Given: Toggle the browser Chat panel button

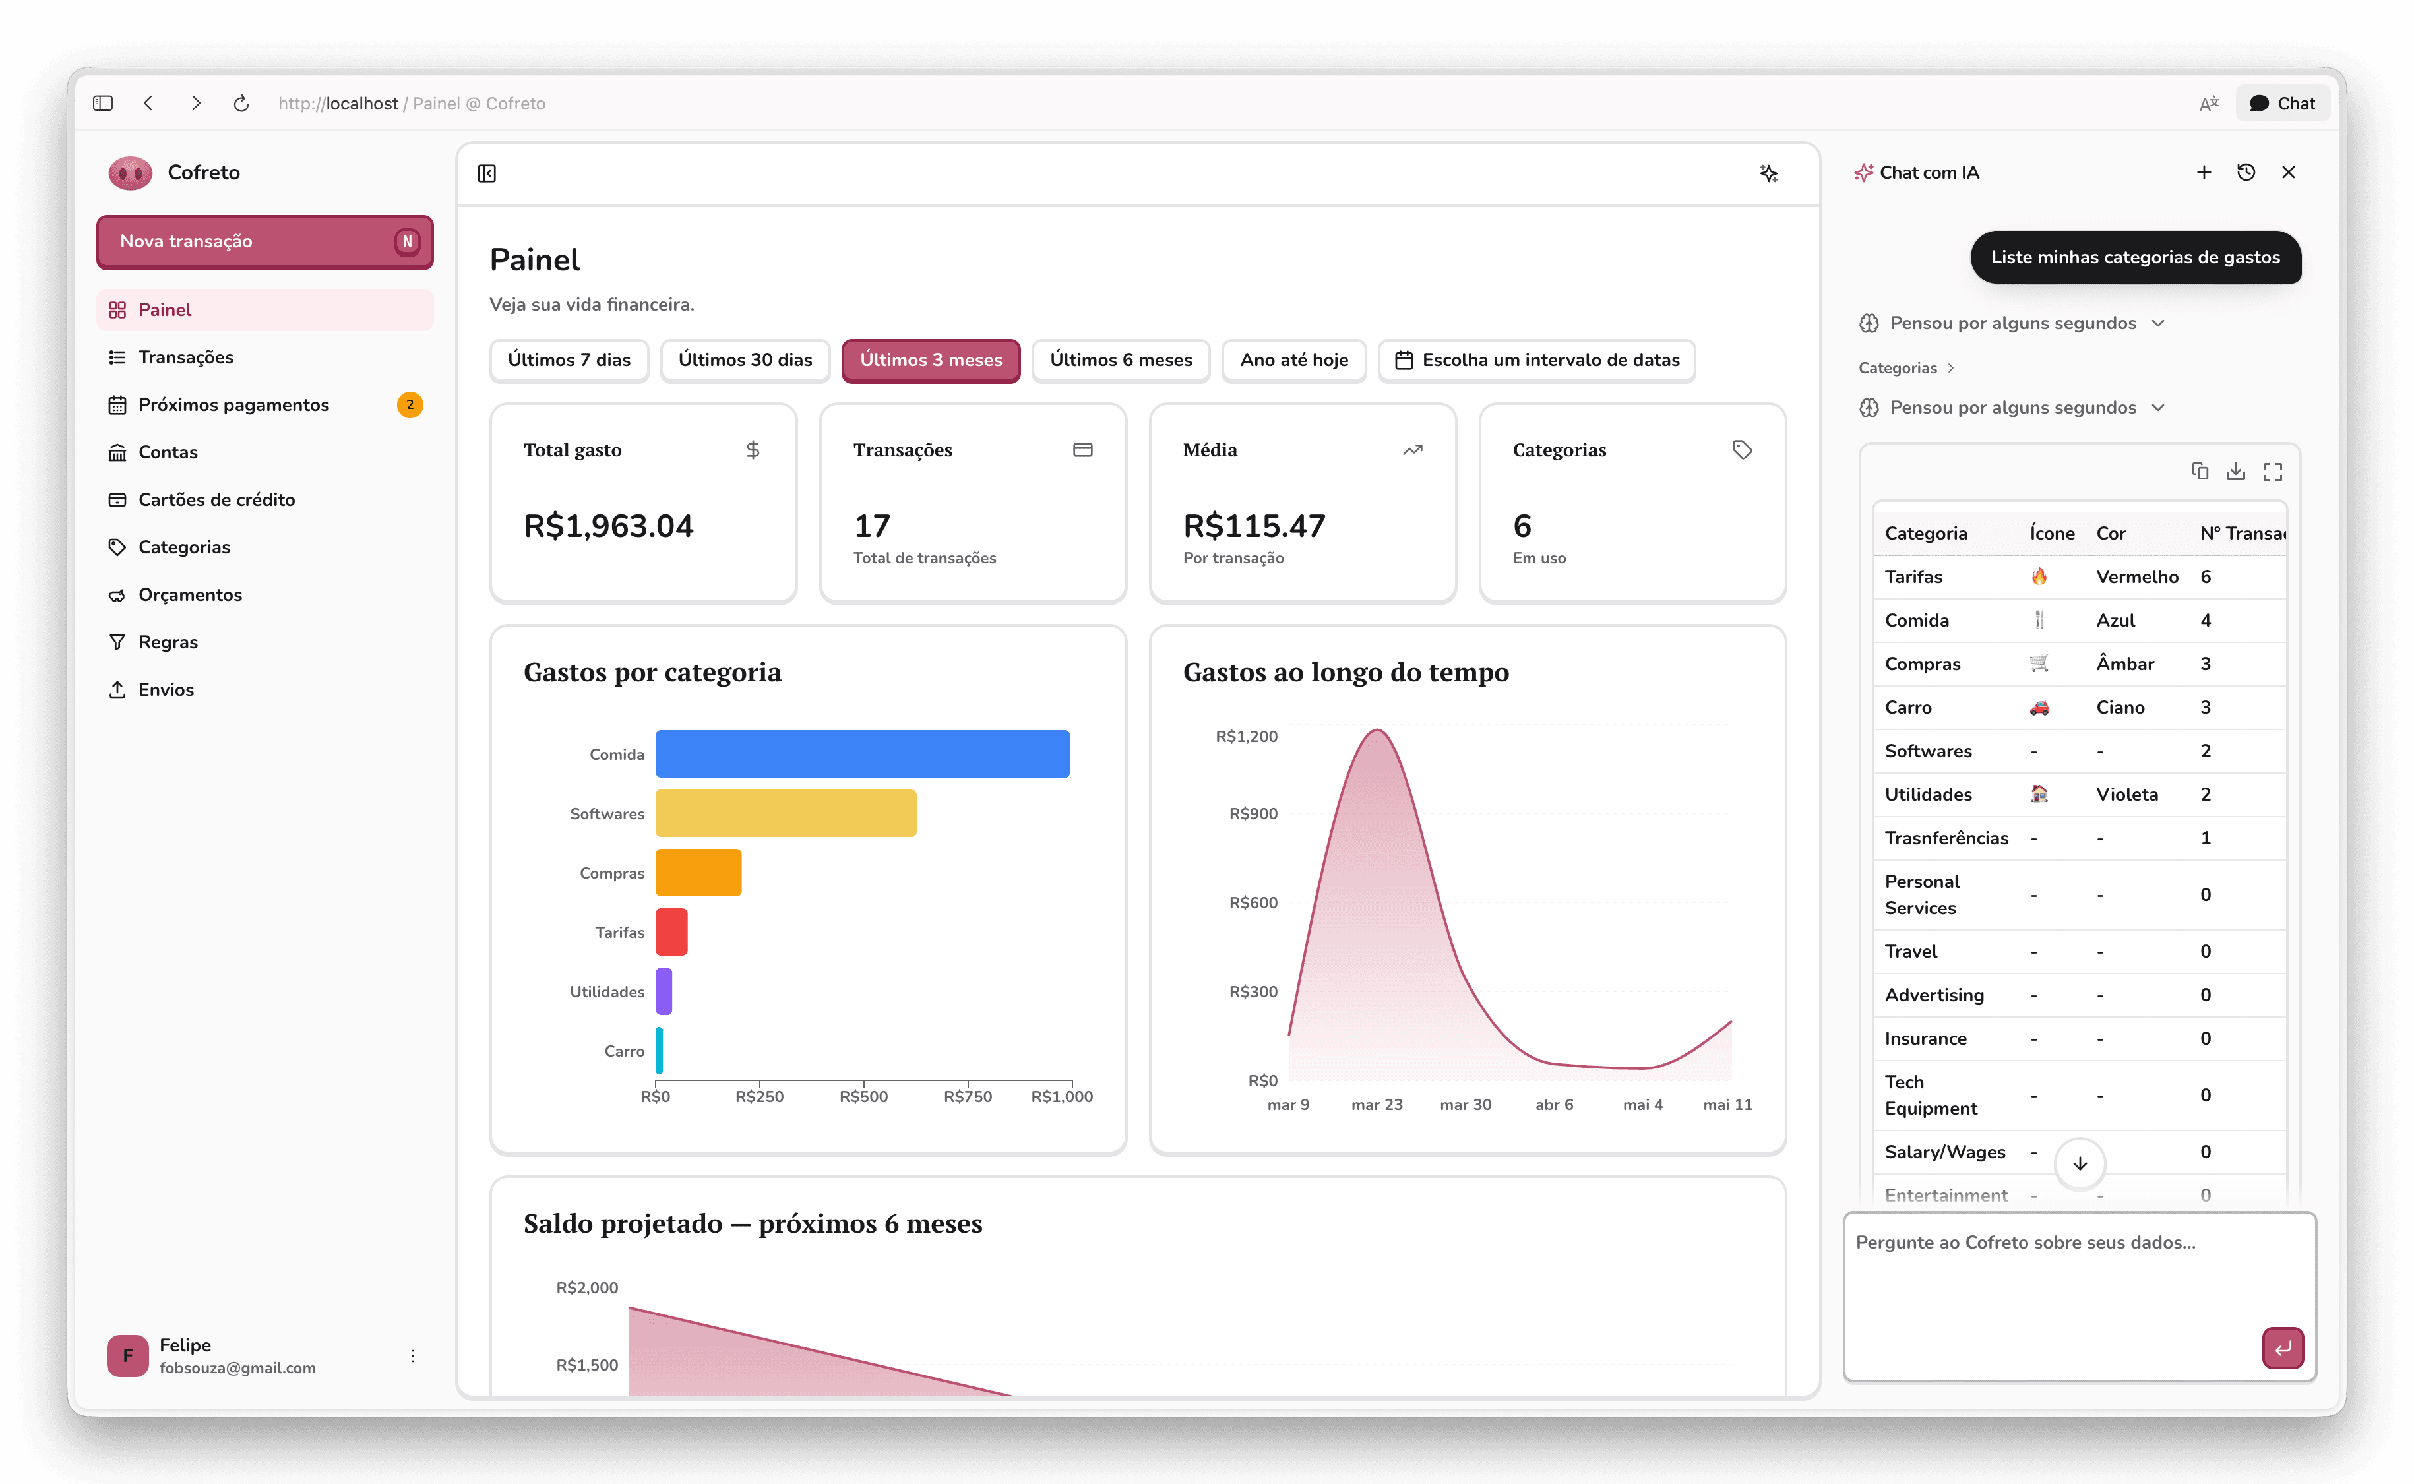Looking at the screenshot, I should pyautogui.click(x=2283, y=103).
